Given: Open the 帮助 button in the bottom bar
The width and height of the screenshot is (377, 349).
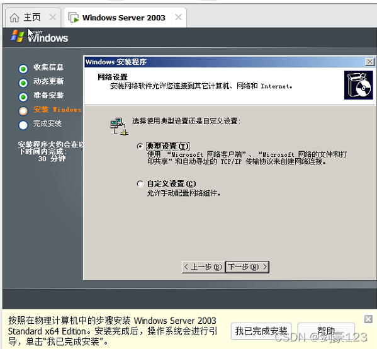Looking at the screenshot, I should pyautogui.click(x=326, y=331).
